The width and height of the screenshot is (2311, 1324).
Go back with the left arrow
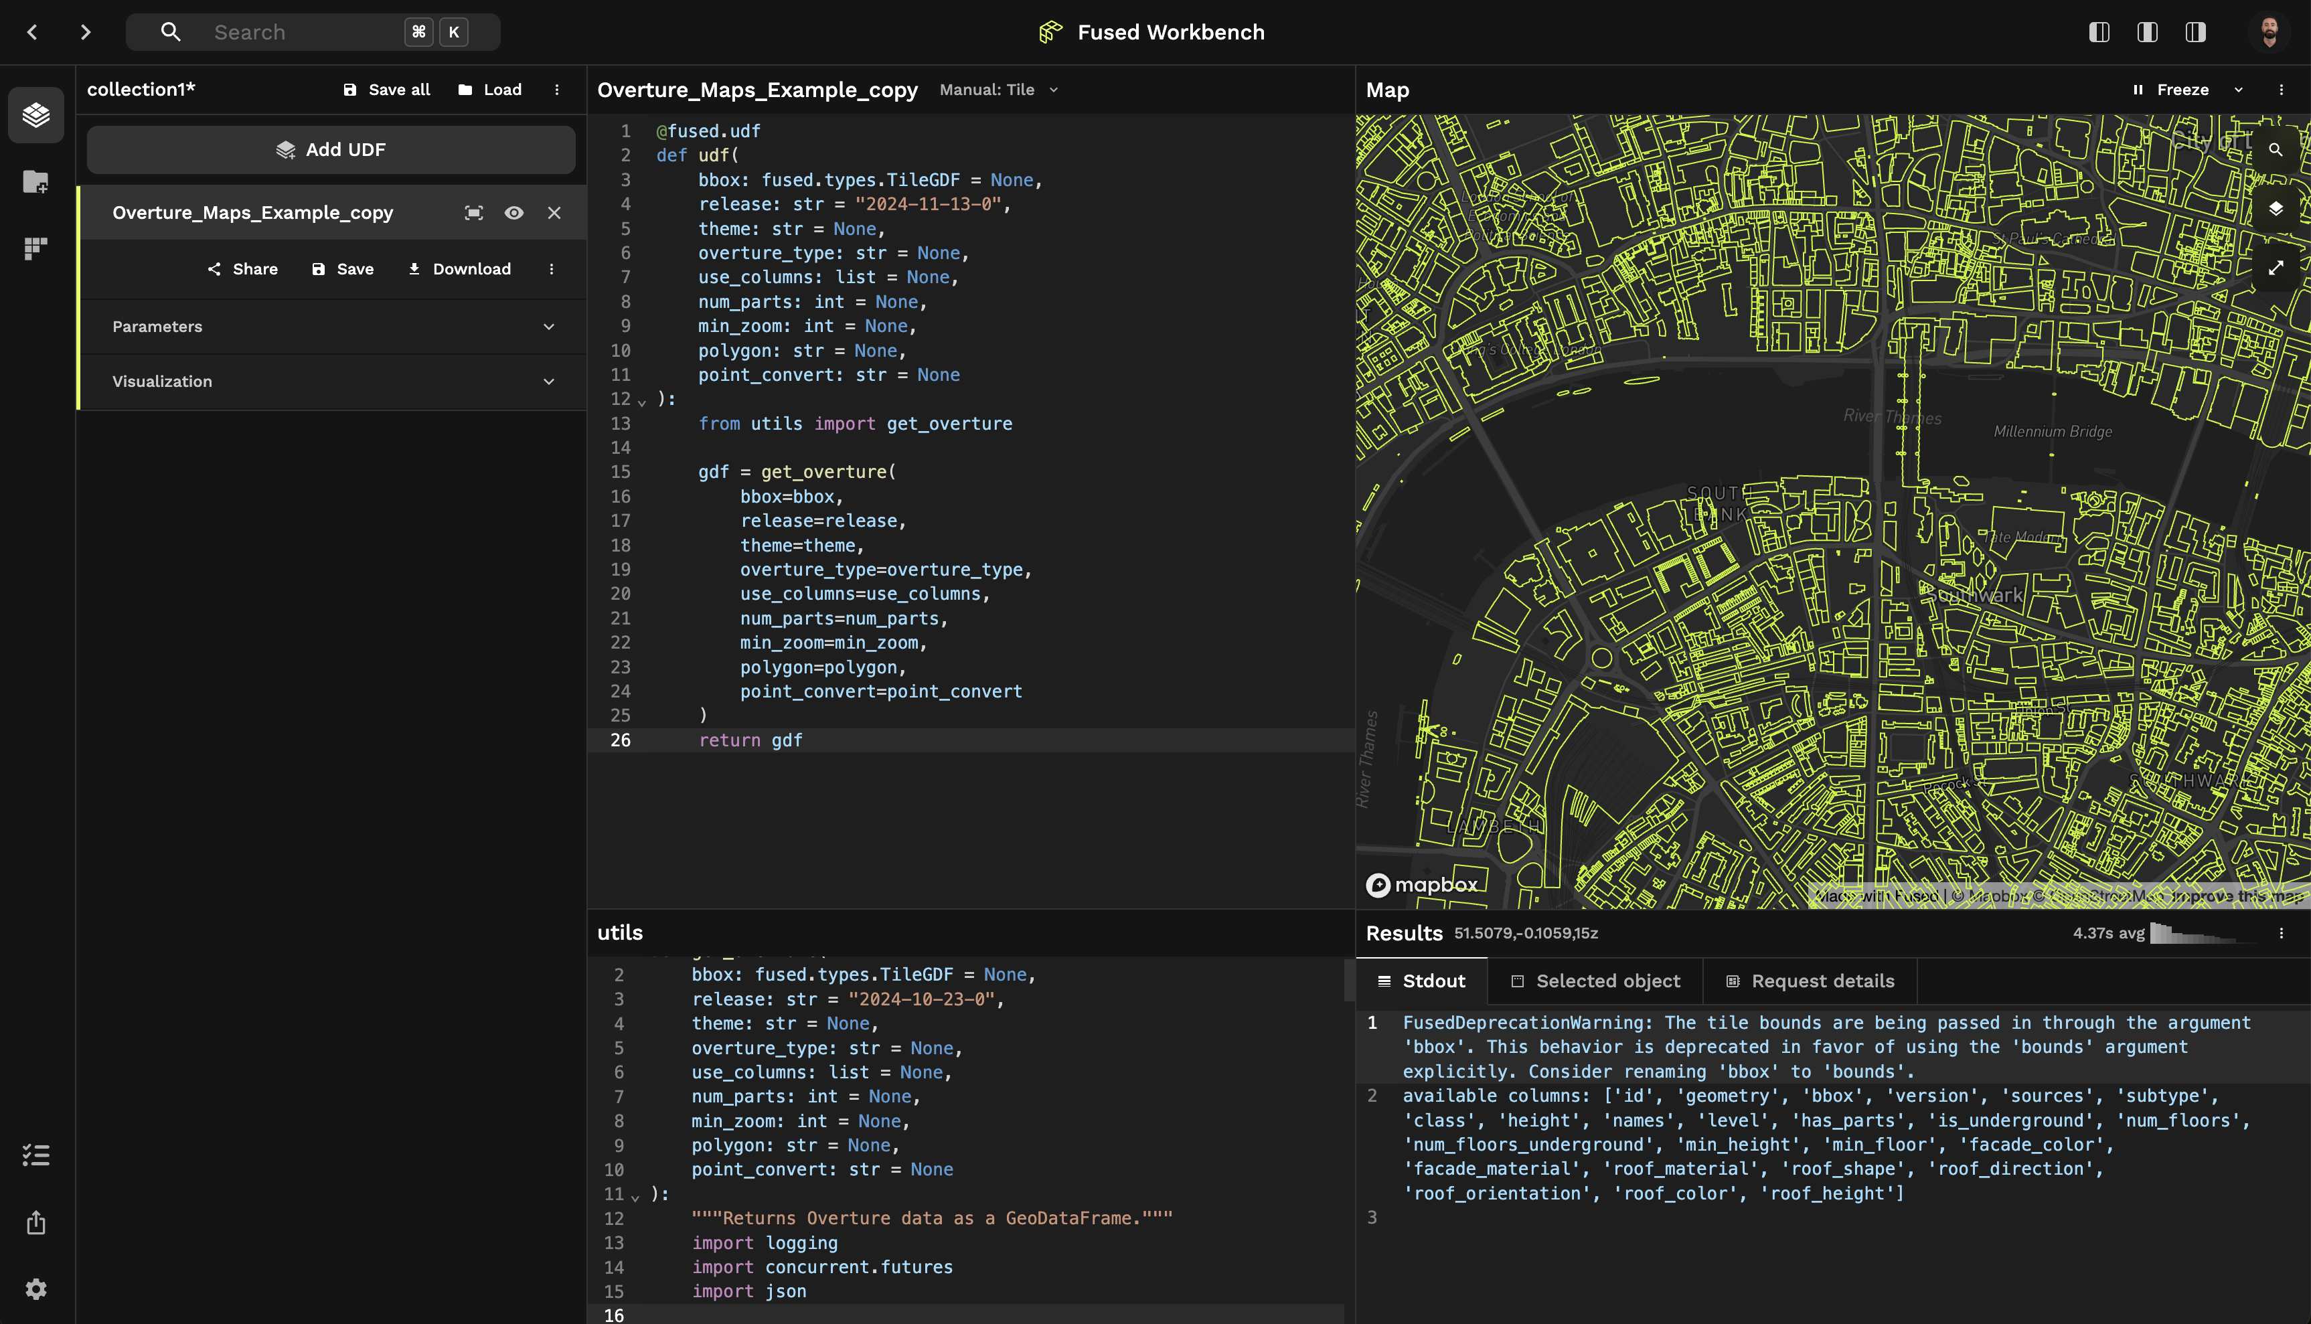(33, 32)
